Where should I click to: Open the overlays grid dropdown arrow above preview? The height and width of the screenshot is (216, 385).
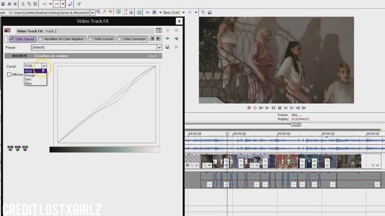(196, 12)
